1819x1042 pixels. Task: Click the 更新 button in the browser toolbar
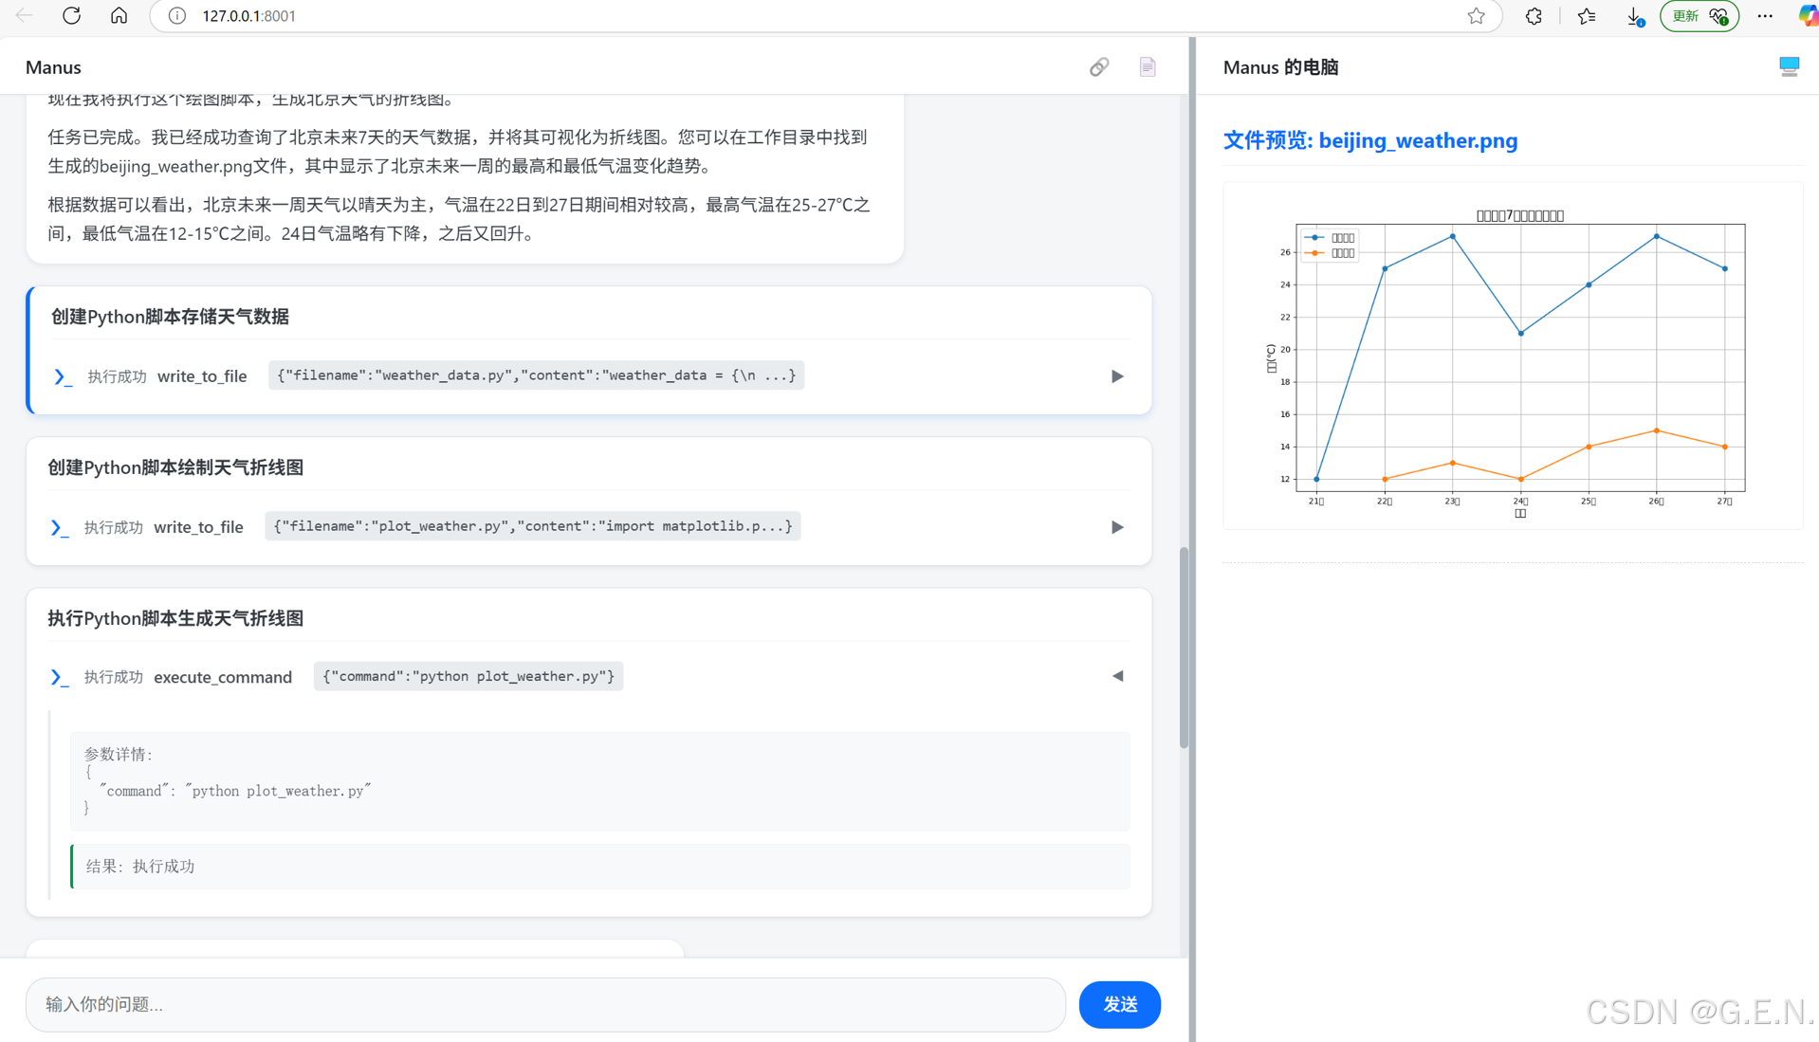[1697, 15]
